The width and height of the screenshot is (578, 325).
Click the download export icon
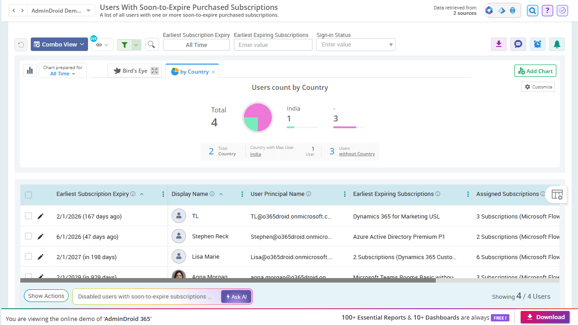point(499,44)
